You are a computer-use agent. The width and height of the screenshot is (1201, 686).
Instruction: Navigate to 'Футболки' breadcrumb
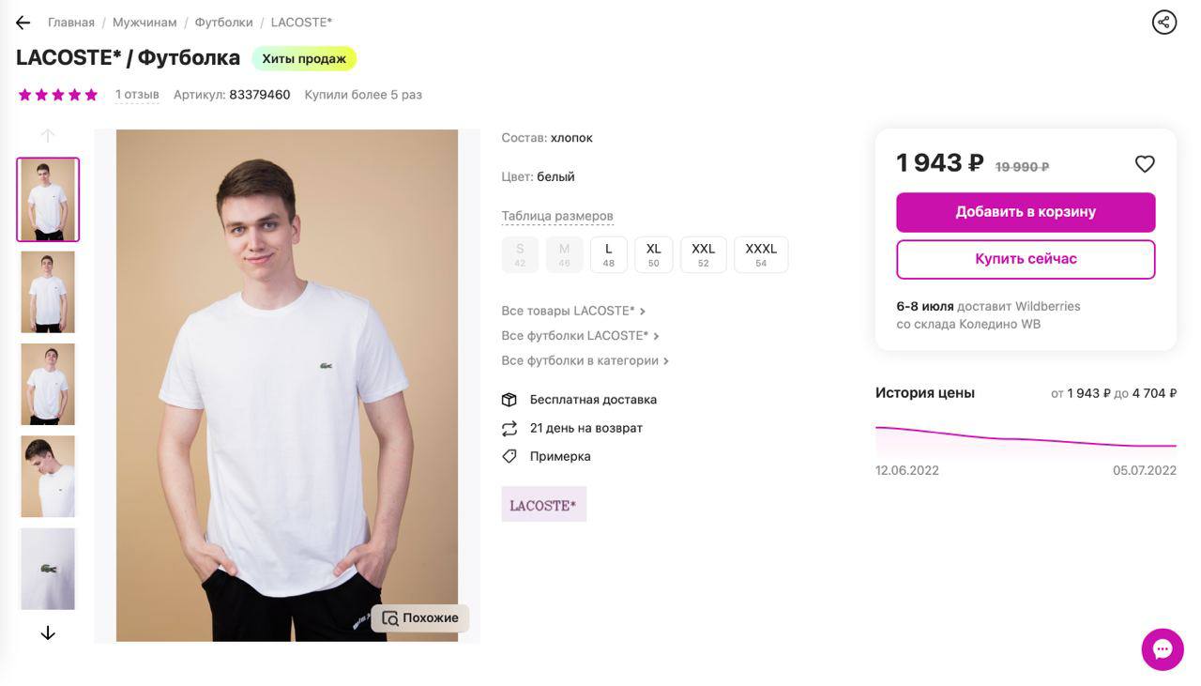pyautogui.click(x=224, y=23)
